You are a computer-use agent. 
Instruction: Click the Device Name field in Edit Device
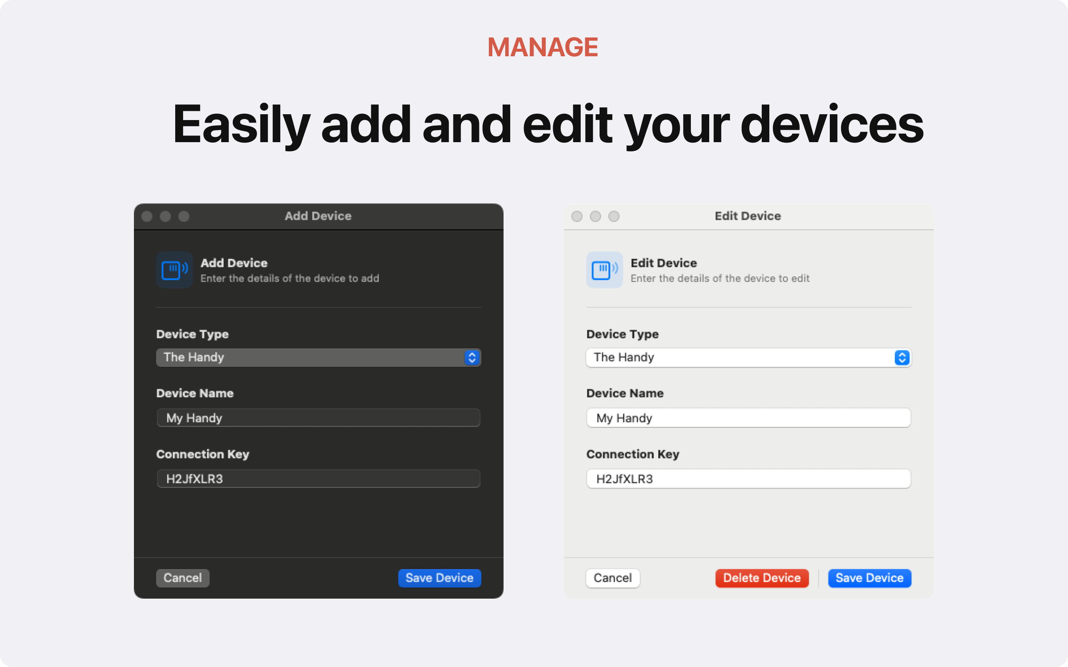[x=748, y=418]
